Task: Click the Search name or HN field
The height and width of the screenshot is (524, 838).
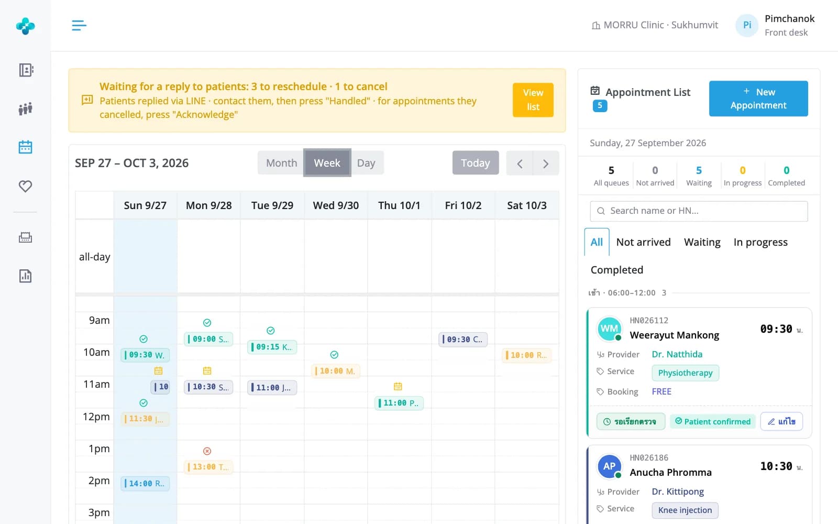Action: [699, 211]
